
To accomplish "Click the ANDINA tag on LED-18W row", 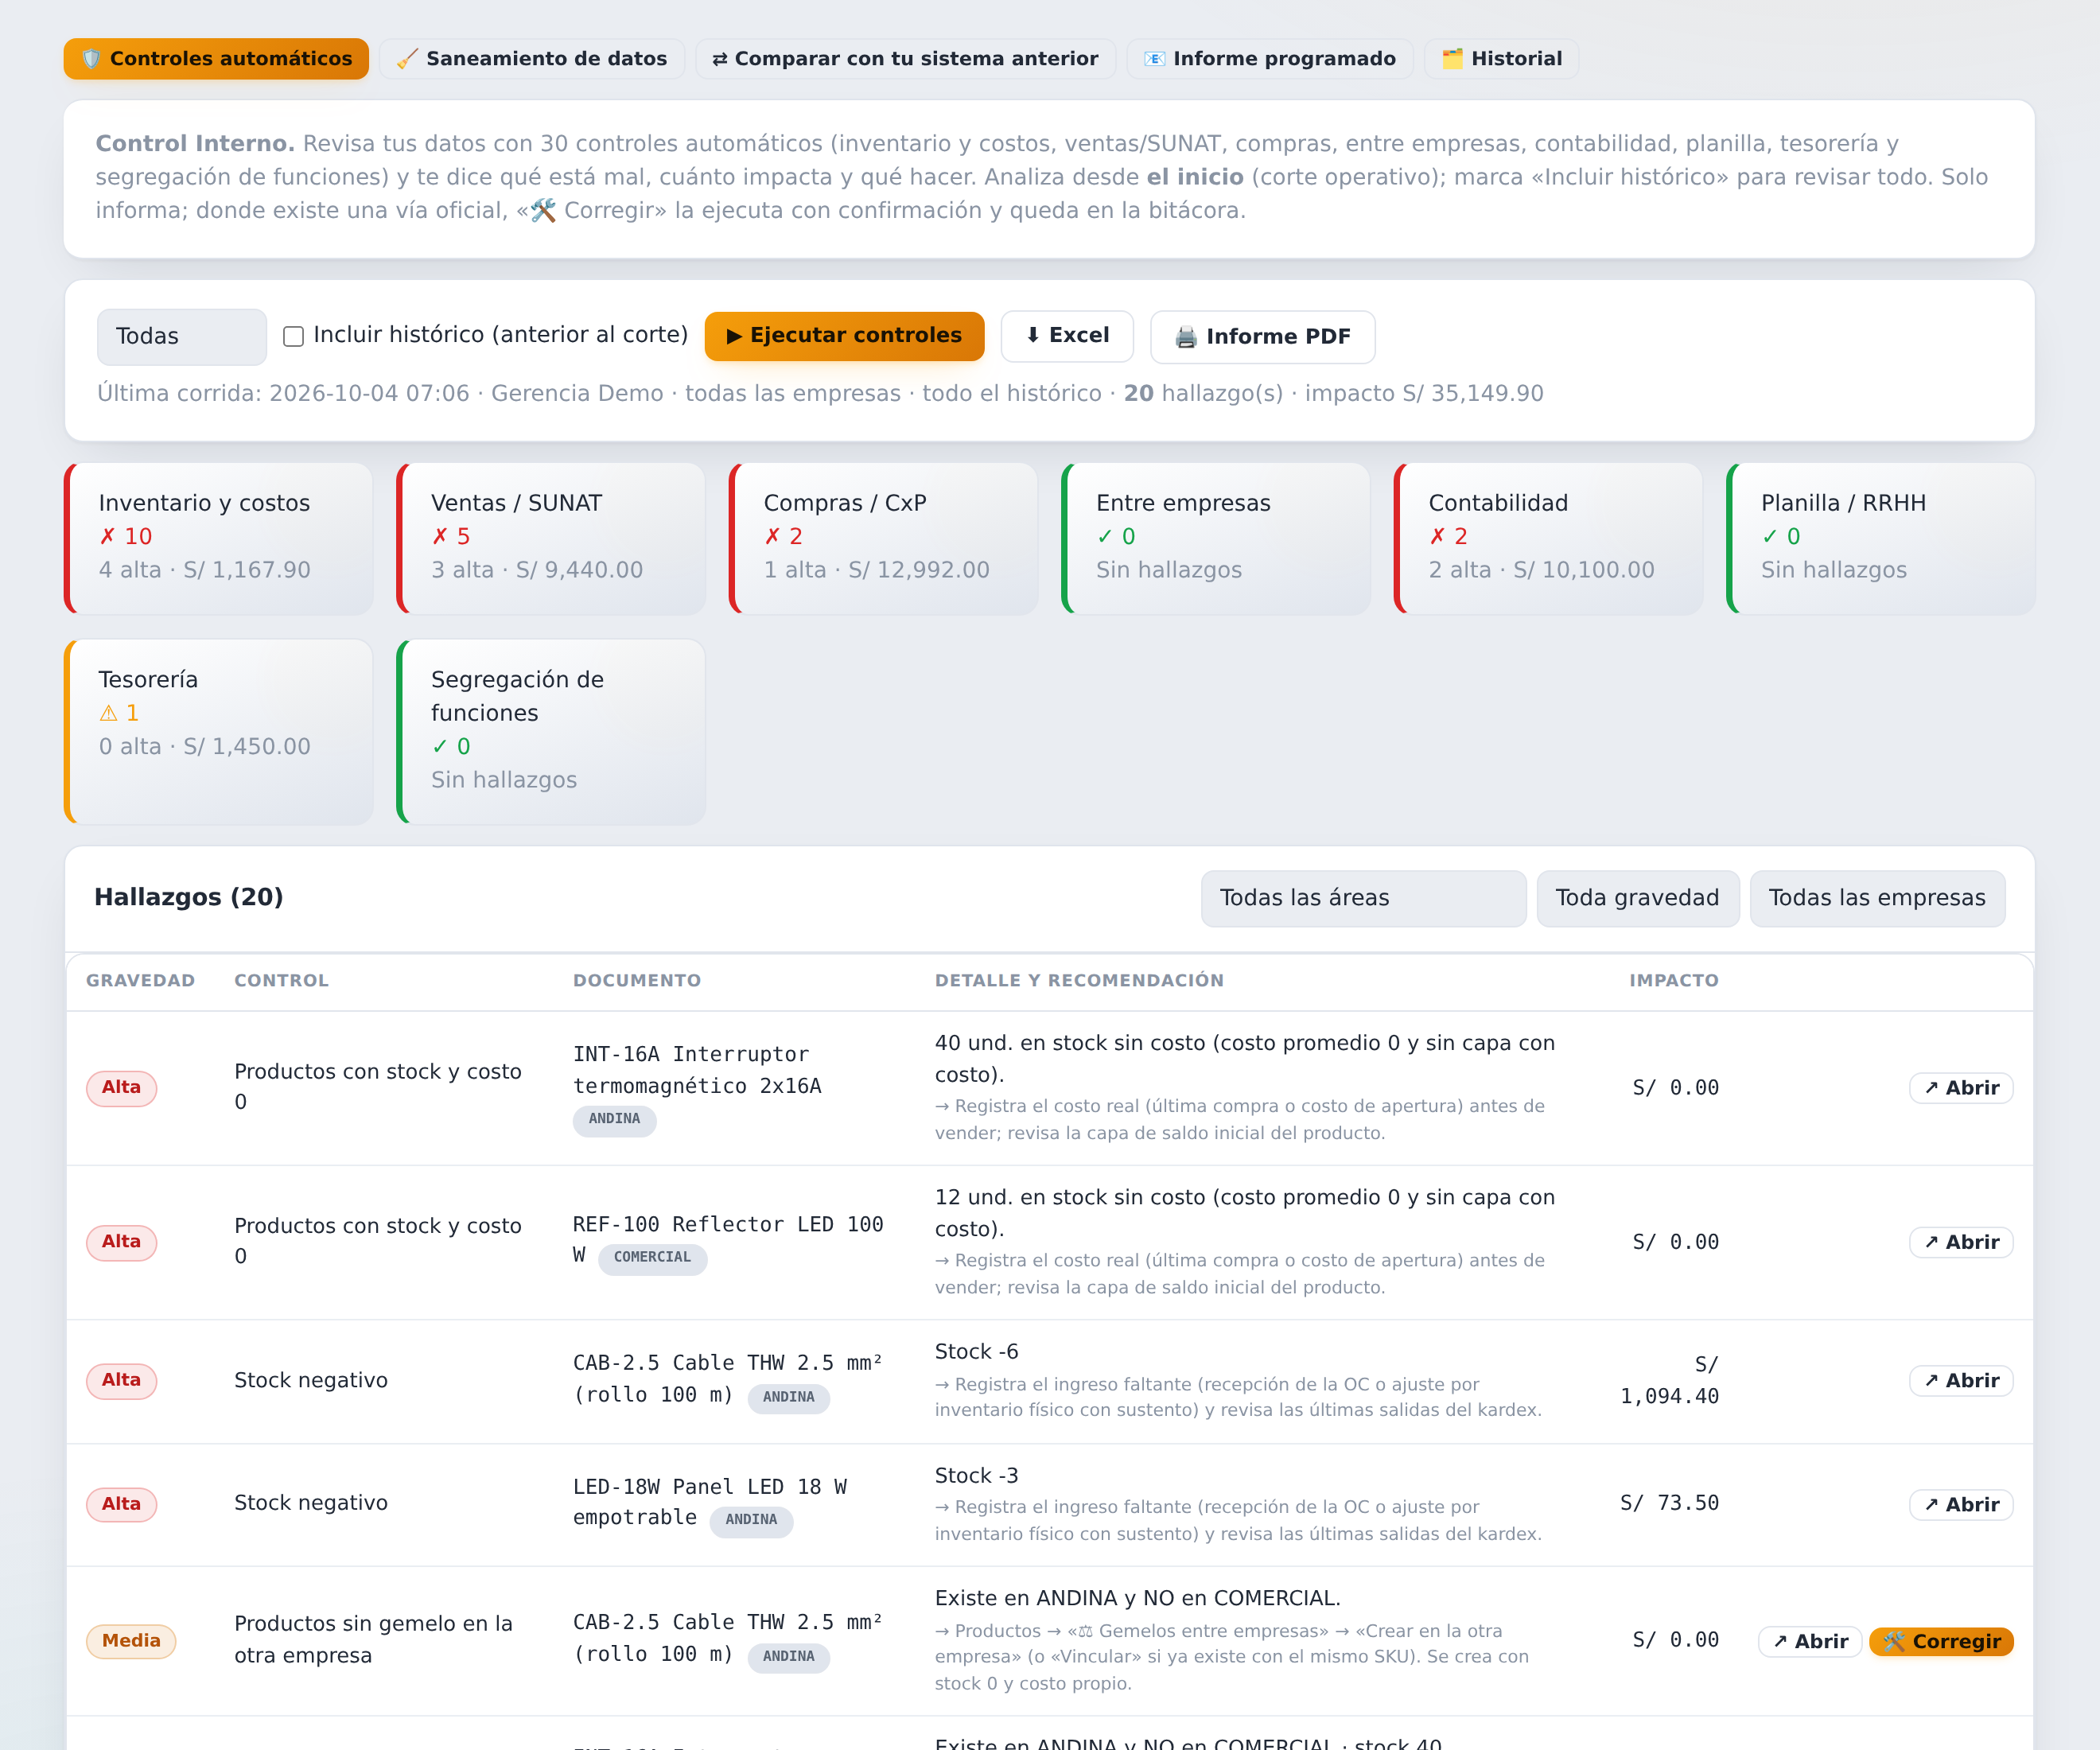I will (x=751, y=1520).
